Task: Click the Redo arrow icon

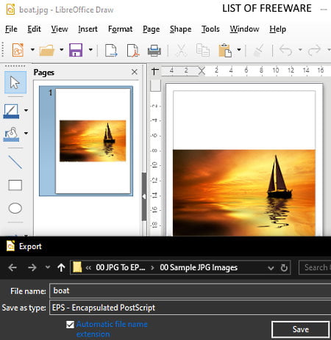Action: coord(314,50)
